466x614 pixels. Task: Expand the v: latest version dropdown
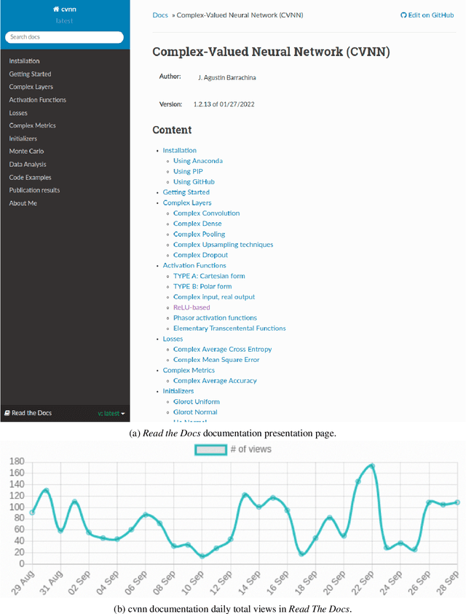click(111, 414)
